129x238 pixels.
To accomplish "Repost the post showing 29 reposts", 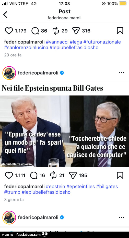I will tap(56, 31).
